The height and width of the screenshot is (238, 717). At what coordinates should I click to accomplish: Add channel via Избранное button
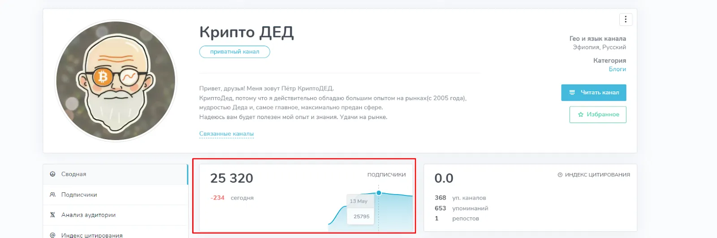[x=598, y=115]
